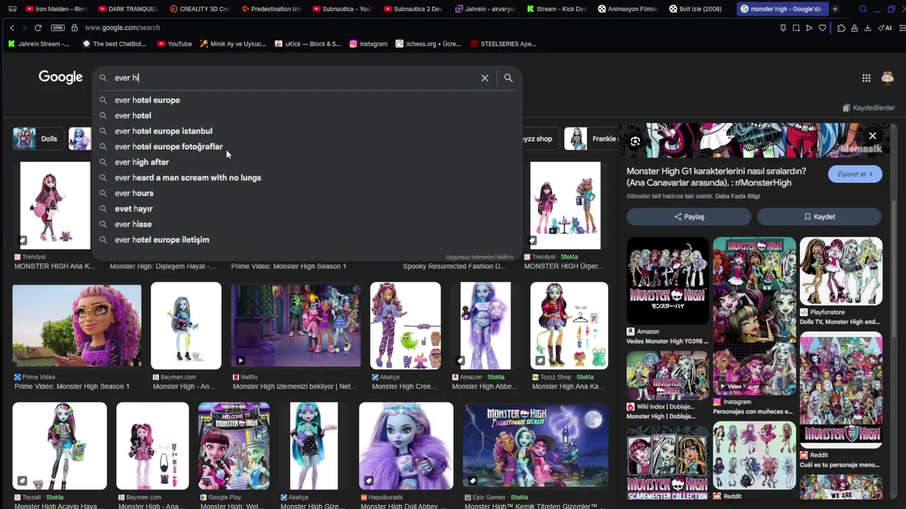Reload the page with the refresh icon
This screenshot has width=906, height=509.
pos(38,28)
